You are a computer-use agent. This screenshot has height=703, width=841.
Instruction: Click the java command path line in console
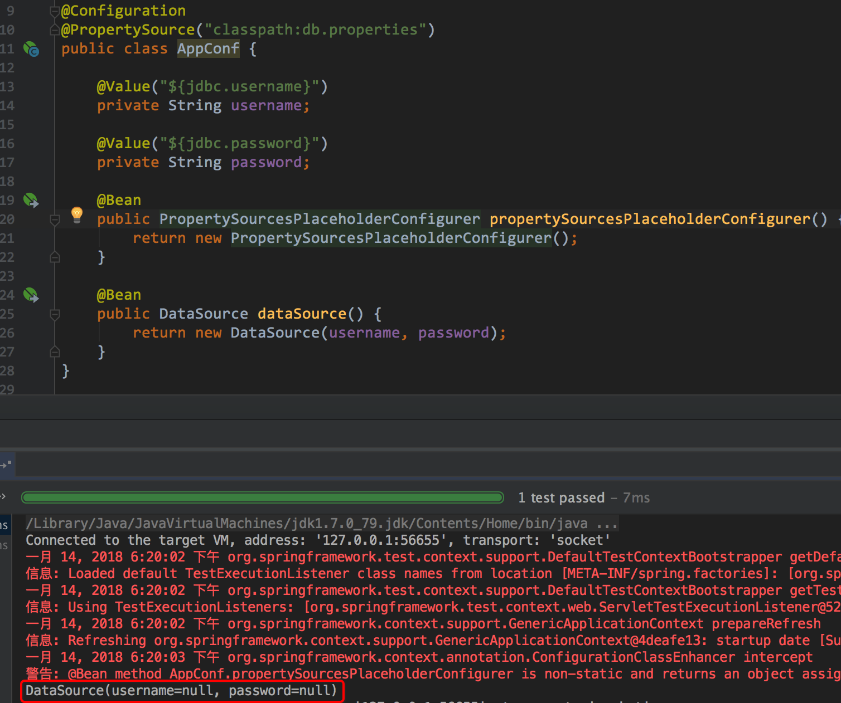point(322,523)
